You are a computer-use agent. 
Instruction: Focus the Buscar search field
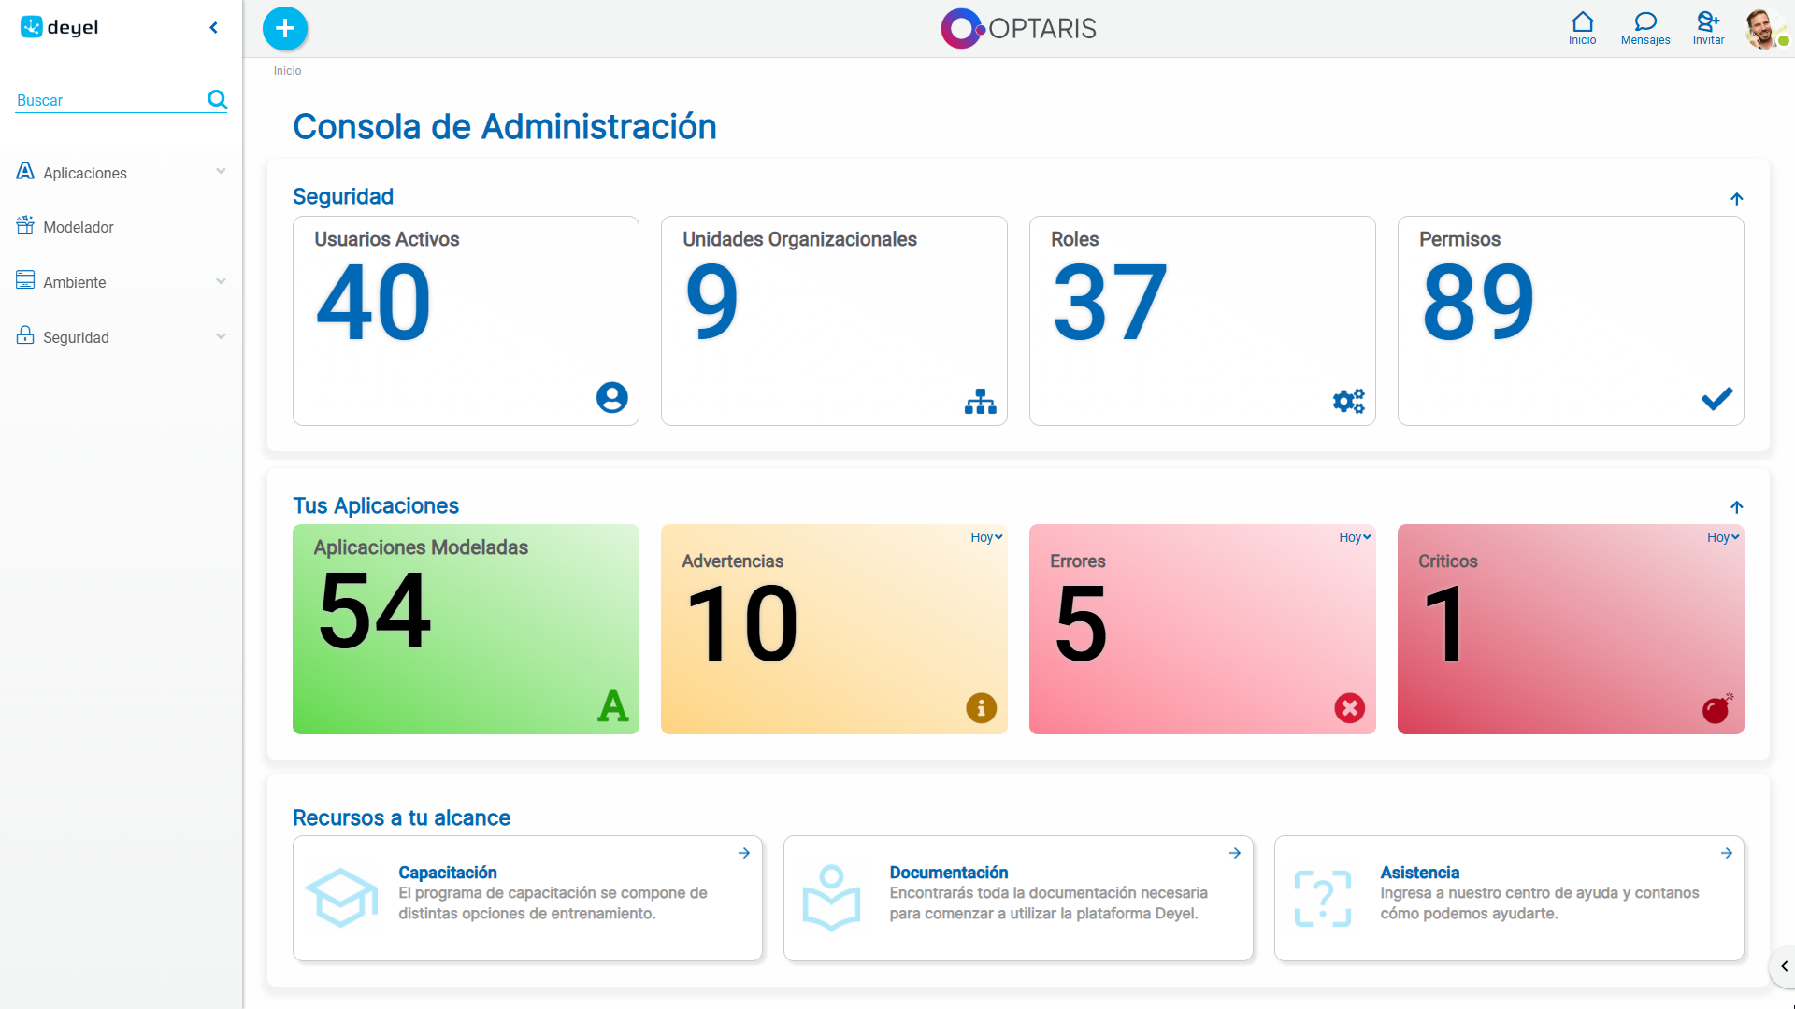(108, 100)
